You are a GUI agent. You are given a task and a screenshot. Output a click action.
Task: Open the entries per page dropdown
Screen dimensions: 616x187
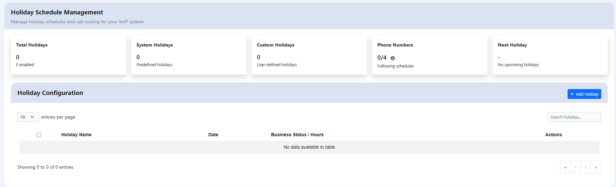click(x=28, y=117)
